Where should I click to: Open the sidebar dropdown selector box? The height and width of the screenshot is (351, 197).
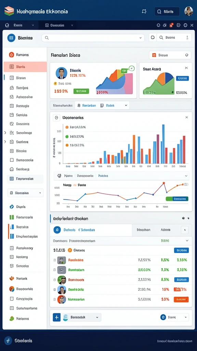(25, 193)
